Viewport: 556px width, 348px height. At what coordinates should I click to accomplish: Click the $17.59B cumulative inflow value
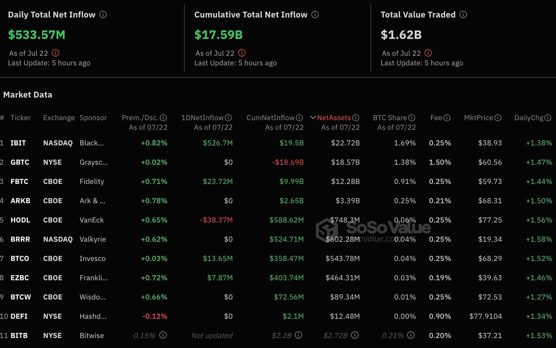218,35
